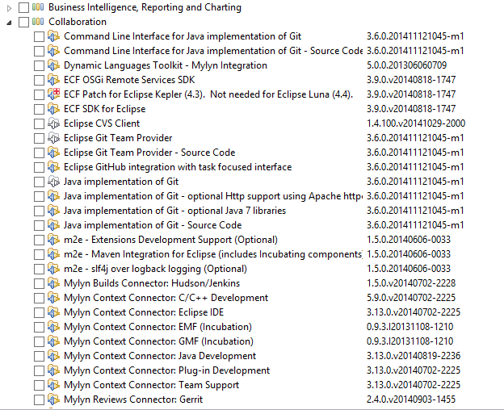
Task: Collapse the Collaboration category
Action: point(10,23)
